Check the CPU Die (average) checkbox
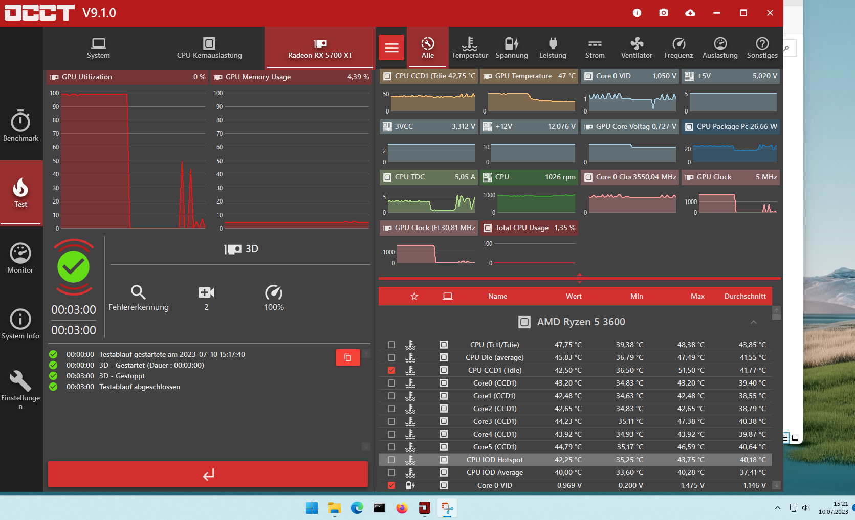 pos(391,357)
